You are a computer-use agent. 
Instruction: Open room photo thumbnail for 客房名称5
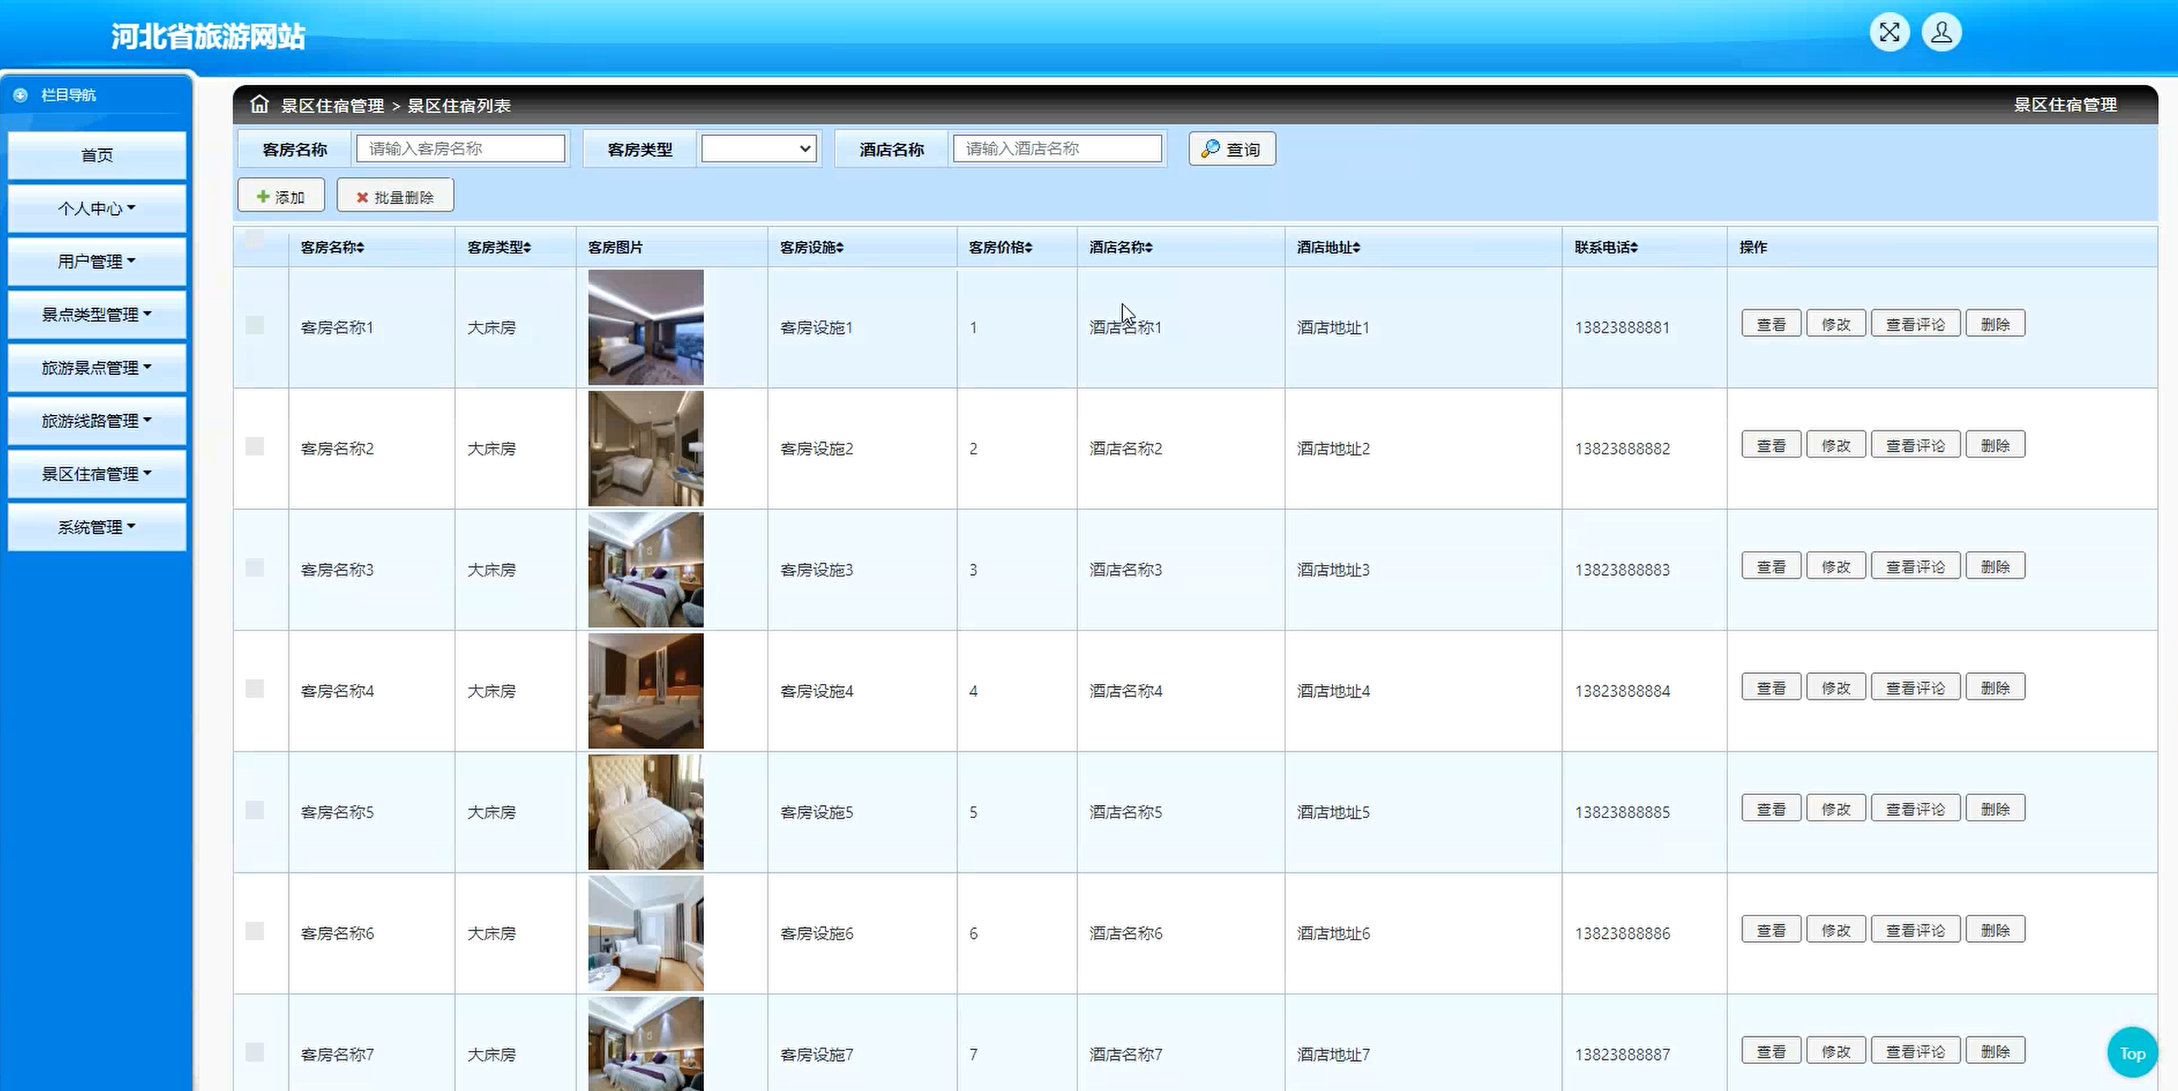click(646, 812)
